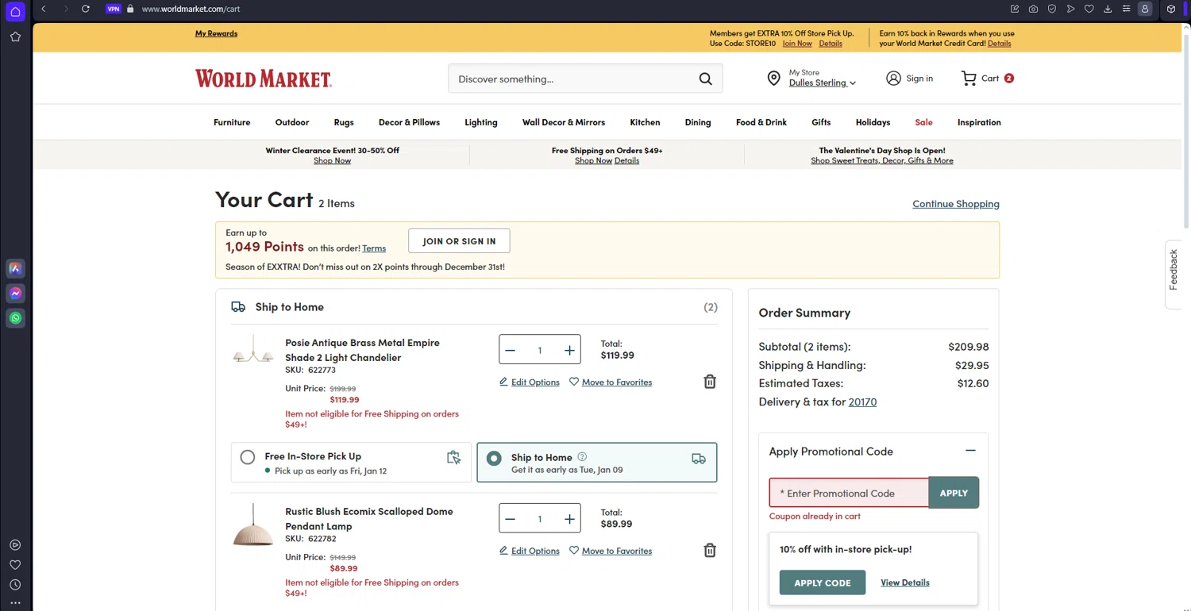Open the Kitchen menu
Screen dimensions: 1191x611
click(645, 122)
